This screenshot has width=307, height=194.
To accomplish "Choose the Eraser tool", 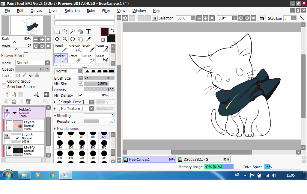I will coord(75,58).
